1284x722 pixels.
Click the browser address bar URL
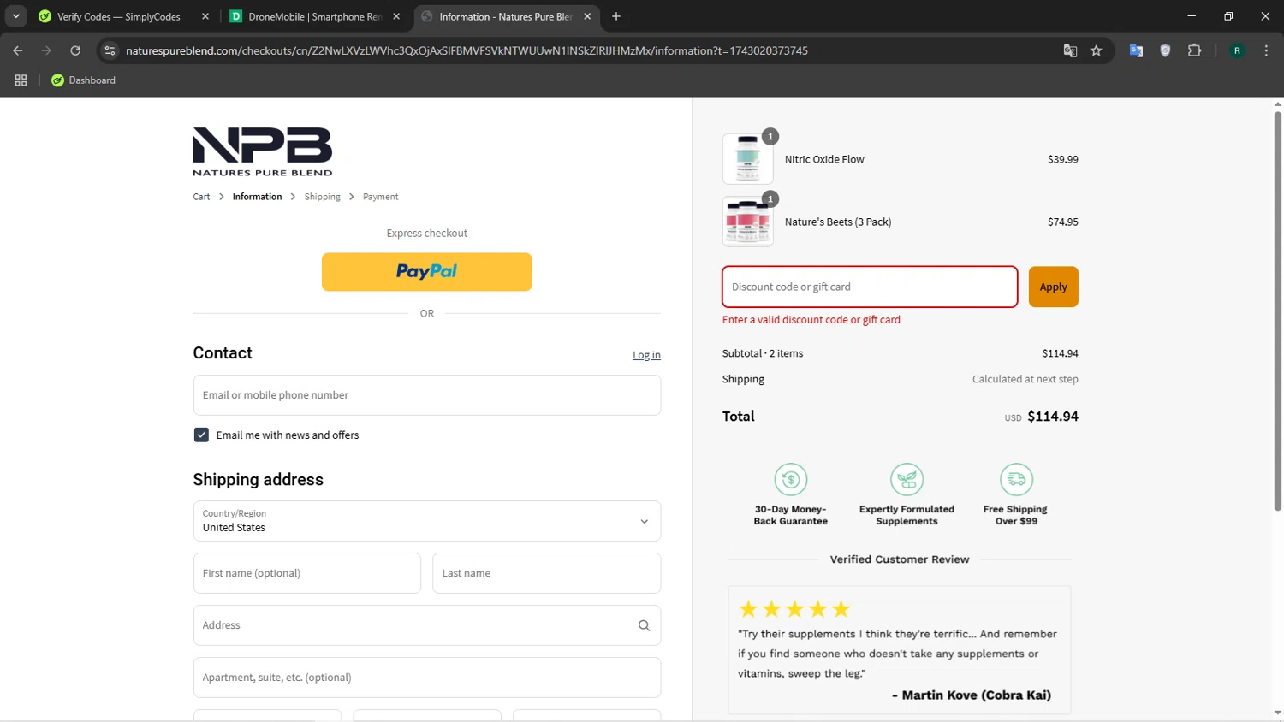pos(467,50)
